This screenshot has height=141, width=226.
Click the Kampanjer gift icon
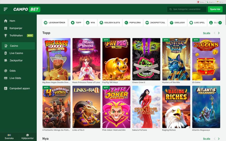(6, 28)
